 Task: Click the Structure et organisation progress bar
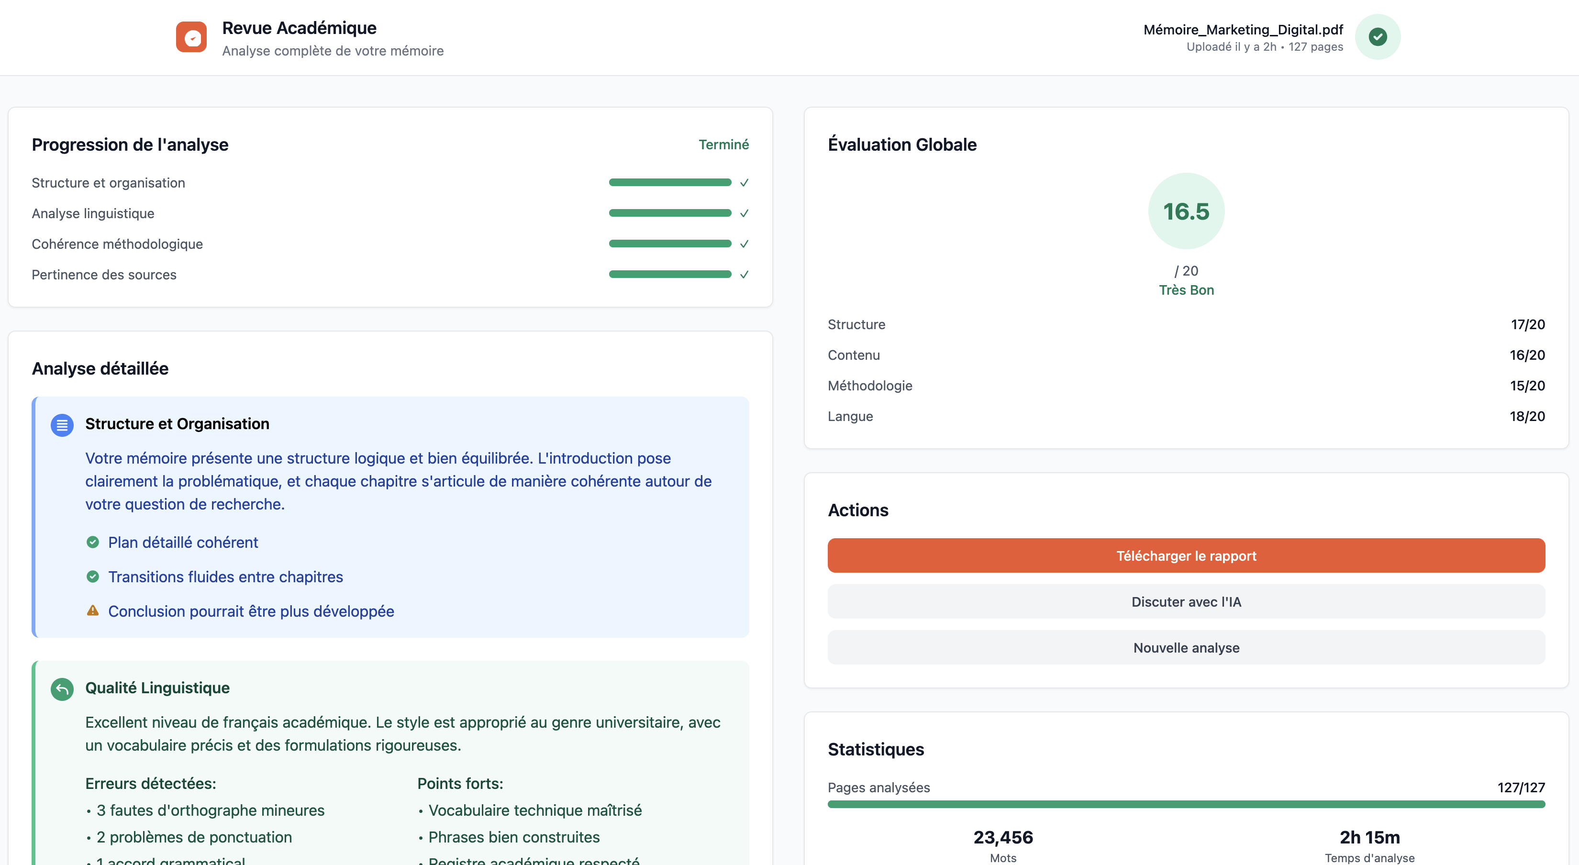tap(670, 182)
